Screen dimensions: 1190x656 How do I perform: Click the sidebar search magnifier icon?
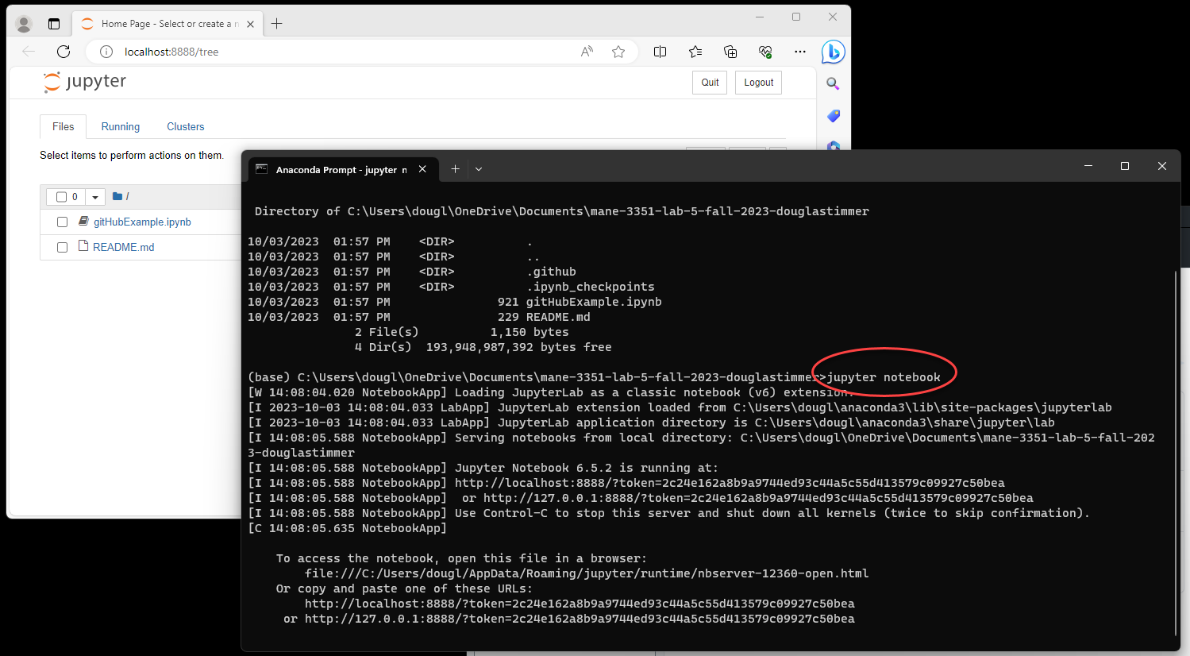click(833, 83)
